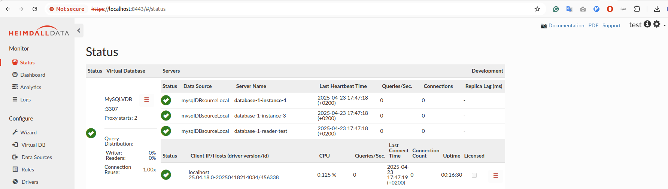Open the MySQLVDB hamburger menu
The image size is (668, 189).
point(146,100)
